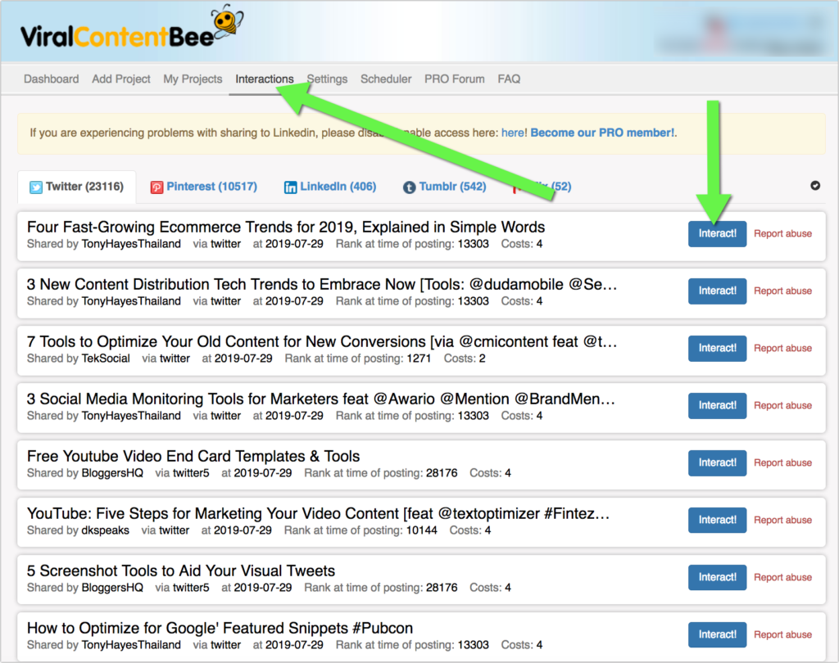Select the LinkedIn (406) tab
Image resolution: width=839 pixels, height=663 pixels.
(338, 187)
